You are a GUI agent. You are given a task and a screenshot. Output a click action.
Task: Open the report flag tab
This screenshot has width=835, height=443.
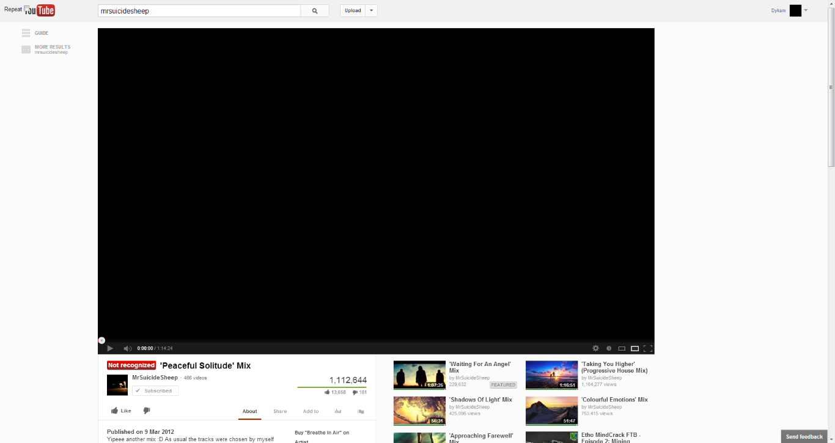pyautogui.click(x=361, y=411)
